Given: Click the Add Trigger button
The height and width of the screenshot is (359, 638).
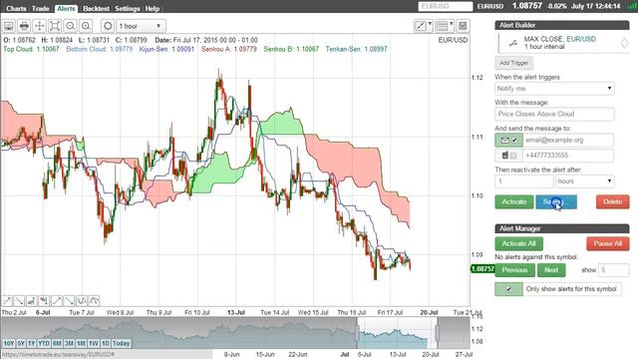Looking at the screenshot, I should (514, 63).
